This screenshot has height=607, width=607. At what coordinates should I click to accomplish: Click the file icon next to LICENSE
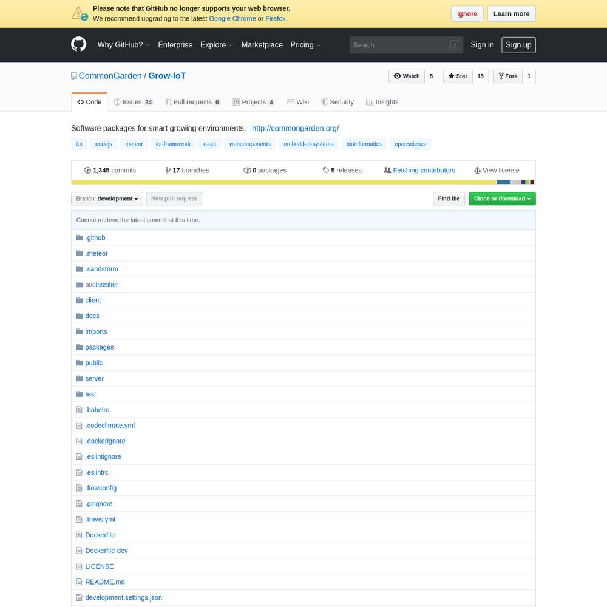[80, 566]
